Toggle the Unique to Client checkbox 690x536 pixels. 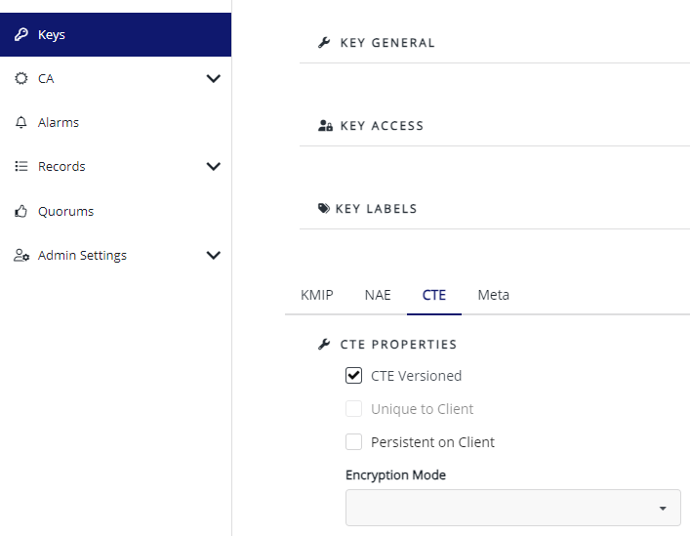tap(354, 409)
